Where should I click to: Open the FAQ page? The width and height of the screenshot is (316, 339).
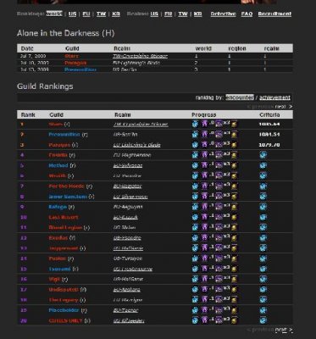[247, 14]
